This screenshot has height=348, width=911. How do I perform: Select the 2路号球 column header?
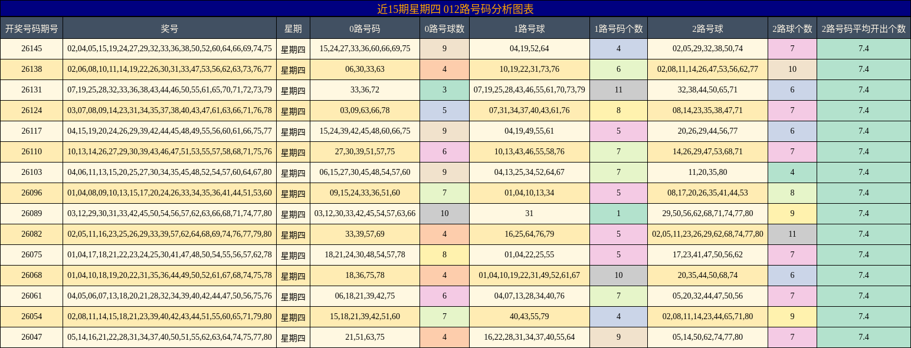pos(707,28)
